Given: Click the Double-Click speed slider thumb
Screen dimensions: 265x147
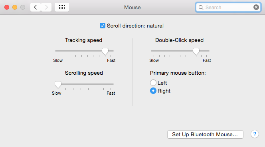Looking at the screenshot, I should click(x=196, y=52).
